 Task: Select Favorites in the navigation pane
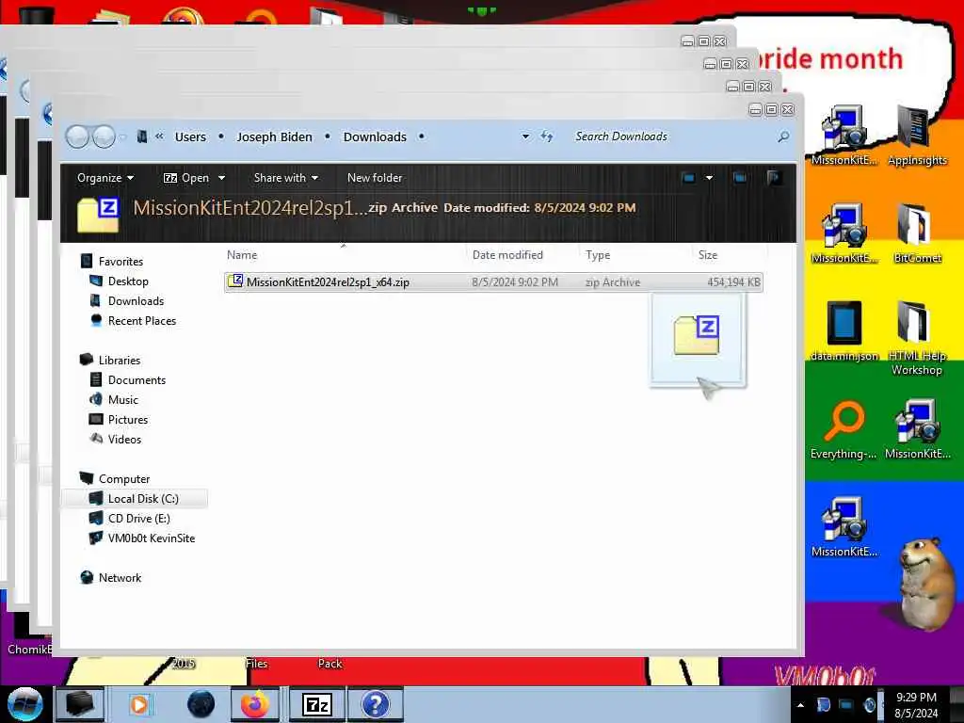pyautogui.click(x=113, y=262)
